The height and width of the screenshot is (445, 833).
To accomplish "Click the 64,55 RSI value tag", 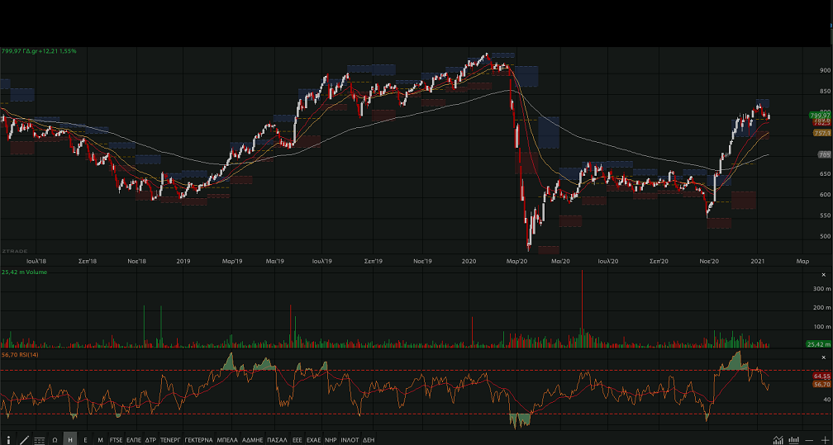I will point(821,376).
